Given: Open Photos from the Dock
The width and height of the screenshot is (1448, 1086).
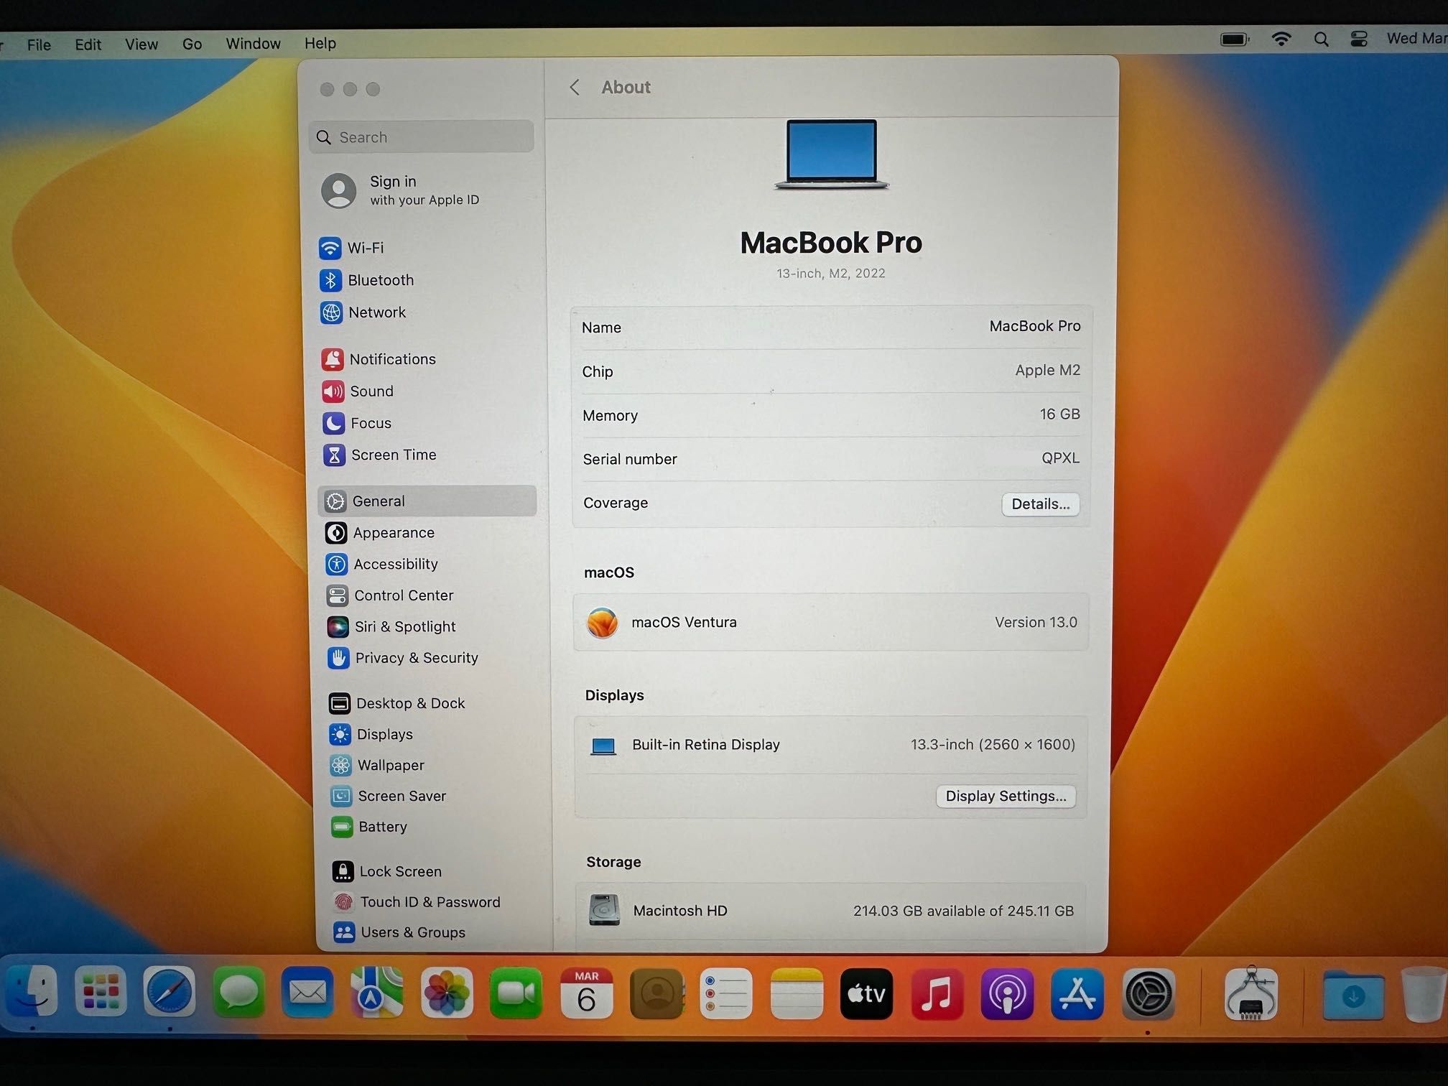Looking at the screenshot, I should (x=447, y=993).
